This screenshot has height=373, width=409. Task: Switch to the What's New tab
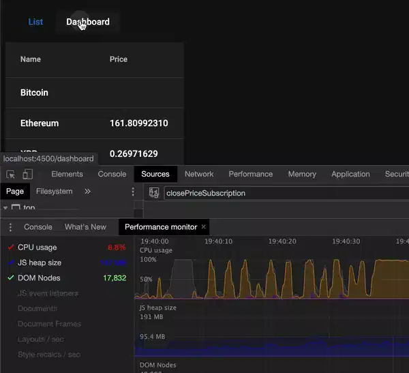tap(85, 227)
